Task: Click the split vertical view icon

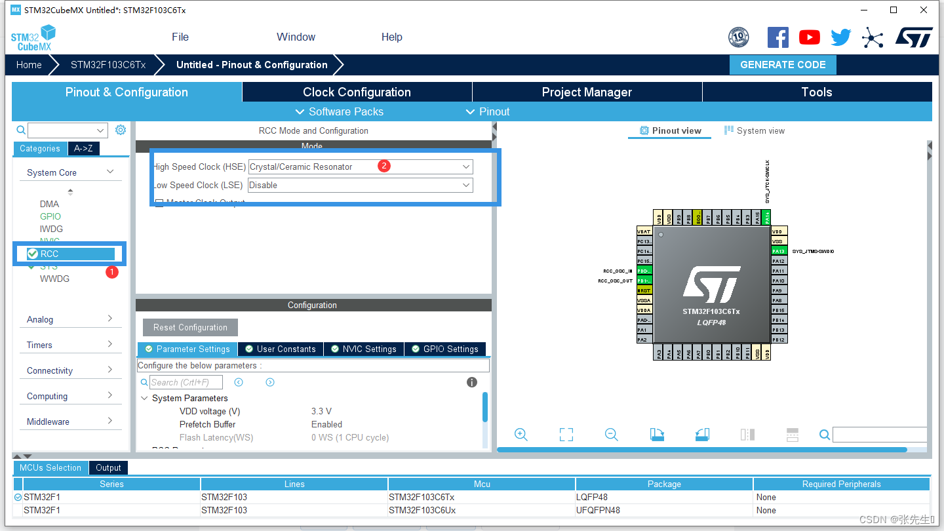Action: pyautogui.click(x=747, y=435)
